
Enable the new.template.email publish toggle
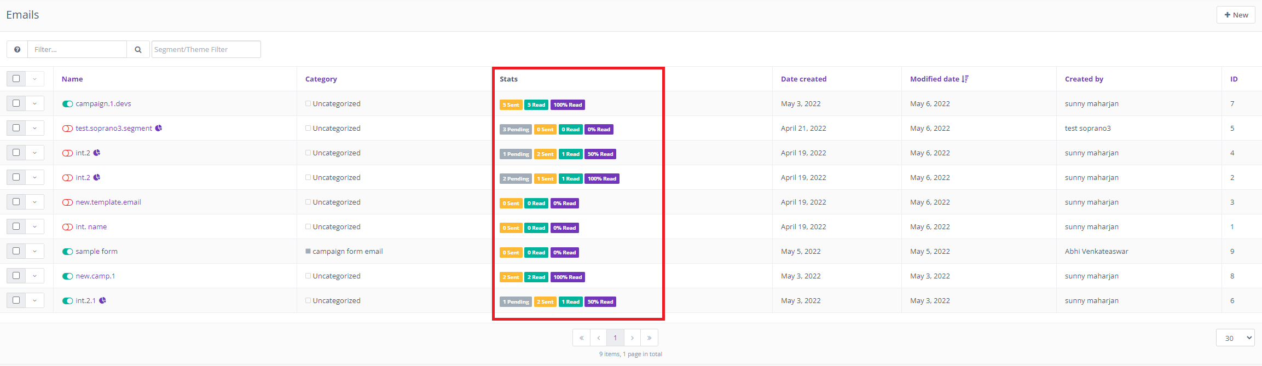(x=67, y=202)
